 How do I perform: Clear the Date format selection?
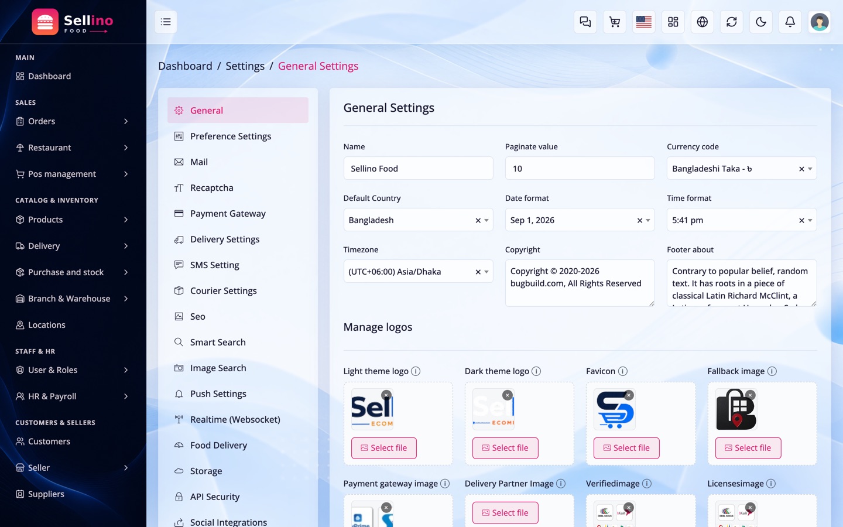(x=640, y=221)
